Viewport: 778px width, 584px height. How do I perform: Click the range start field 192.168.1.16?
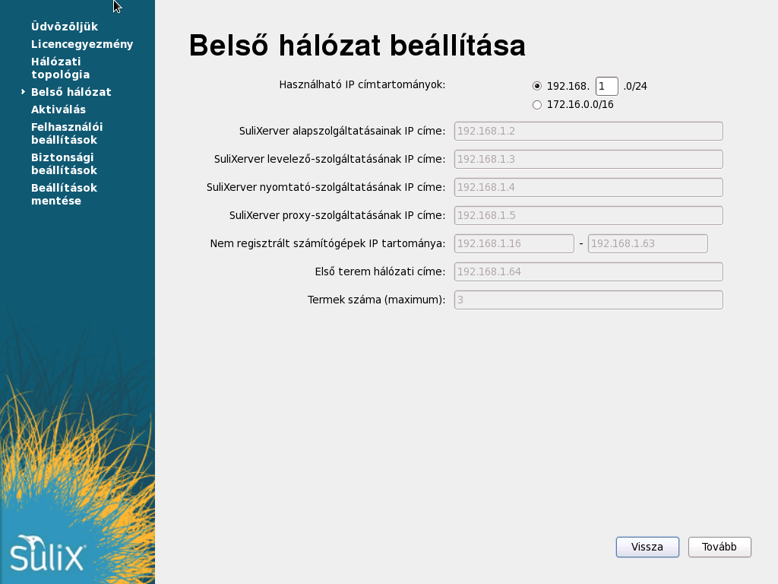pos(514,244)
